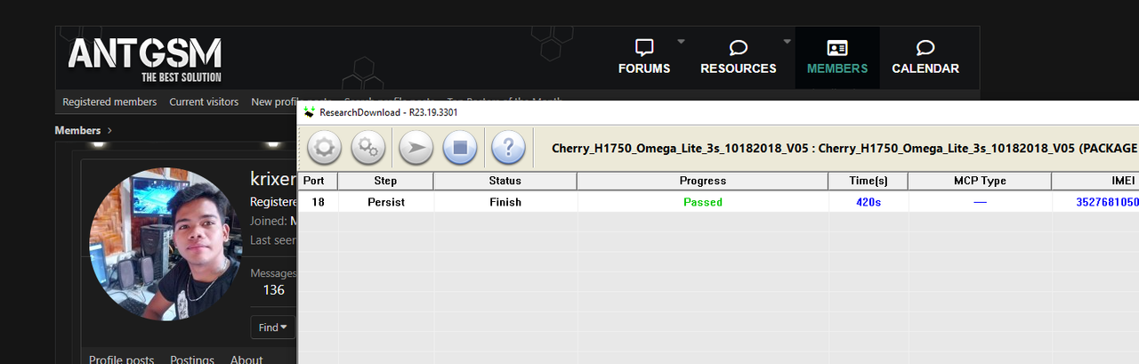Click the Members breadcrumb link
This screenshot has height=364, width=1139.
point(77,130)
